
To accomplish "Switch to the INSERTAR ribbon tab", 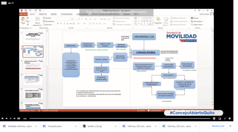I will 43,14.
